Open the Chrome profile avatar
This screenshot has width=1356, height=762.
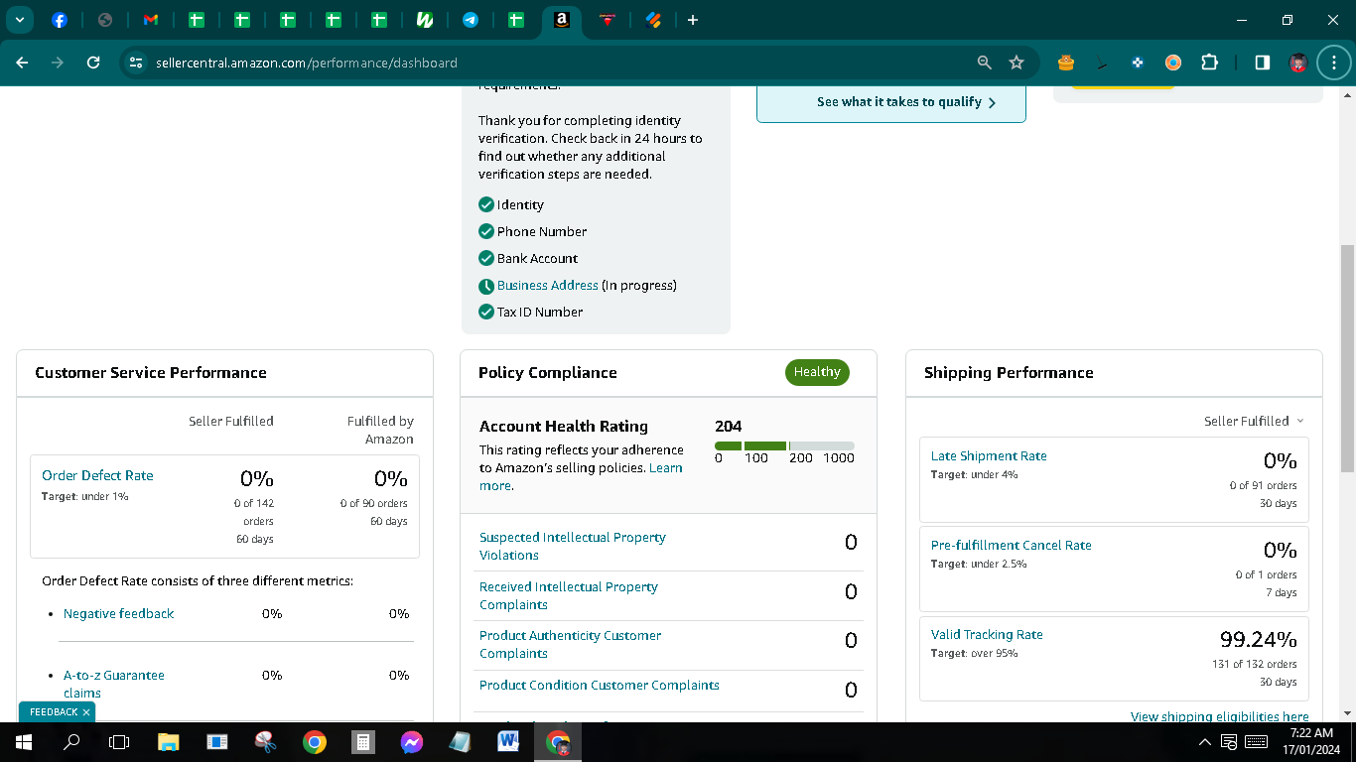(x=1298, y=63)
